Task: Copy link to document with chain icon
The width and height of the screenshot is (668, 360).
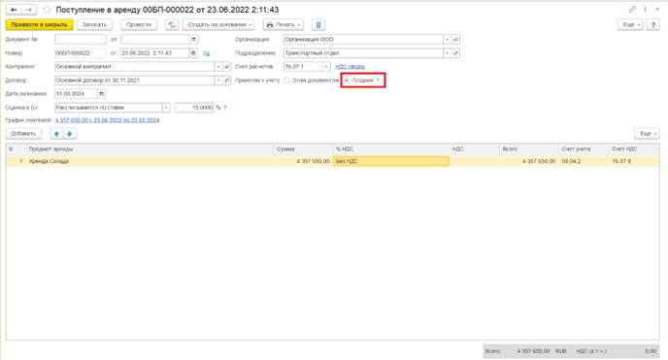Action: tap(632, 9)
